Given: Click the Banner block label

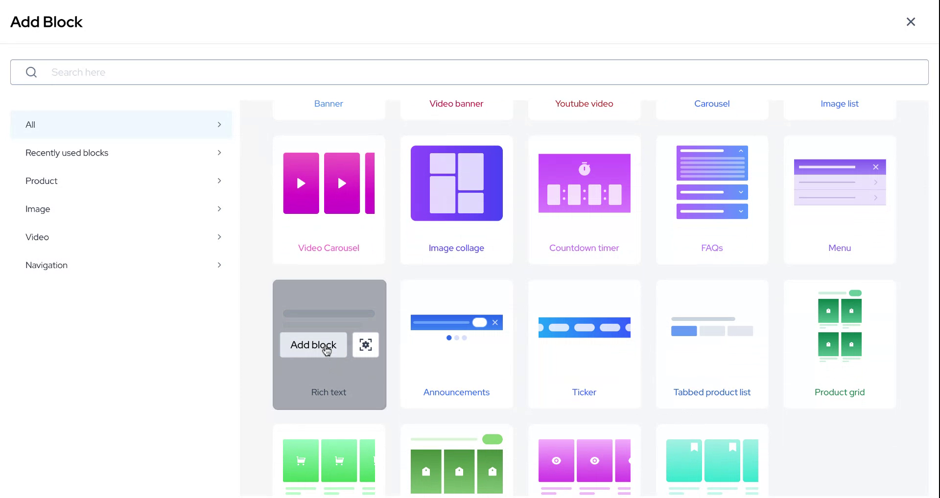Looking at the screenshot, I should click(x=329, y=104).
